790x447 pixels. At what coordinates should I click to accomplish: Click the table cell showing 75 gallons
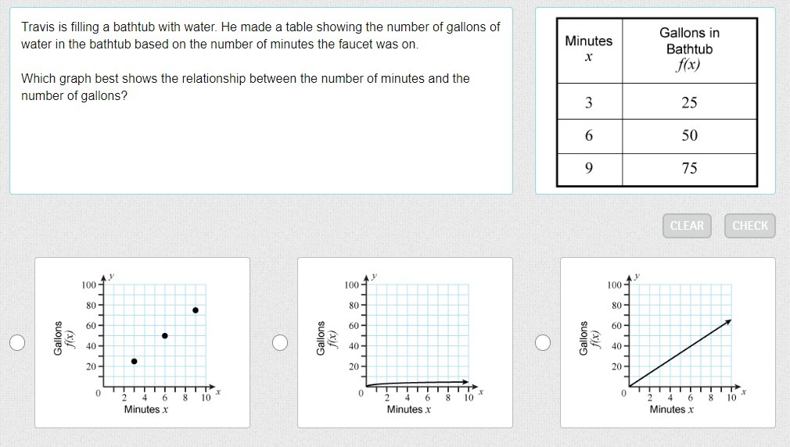pyautogui.click(x=689, y=169)
